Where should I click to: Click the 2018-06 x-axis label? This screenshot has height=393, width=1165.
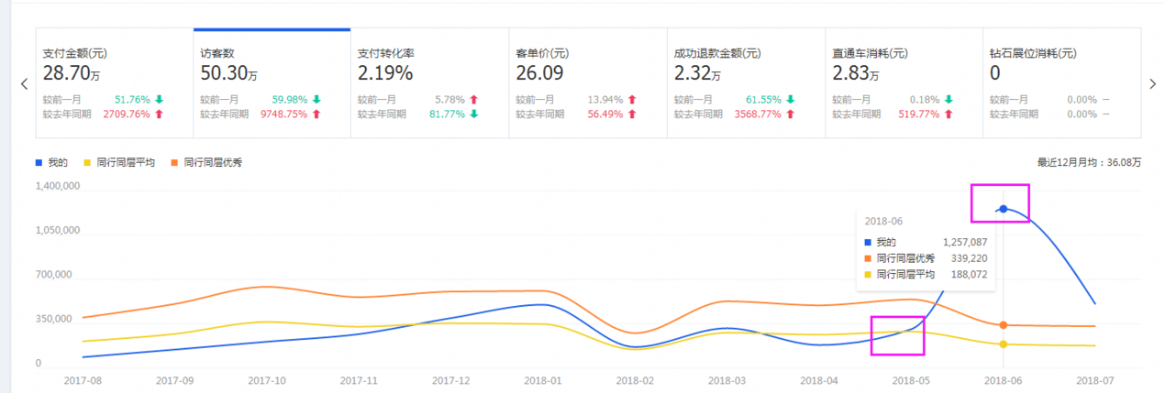point(1004,379)
